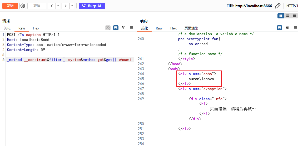Click Host: localhost:8666 header line
The image size is (298, 146).
tap(28, 40)
